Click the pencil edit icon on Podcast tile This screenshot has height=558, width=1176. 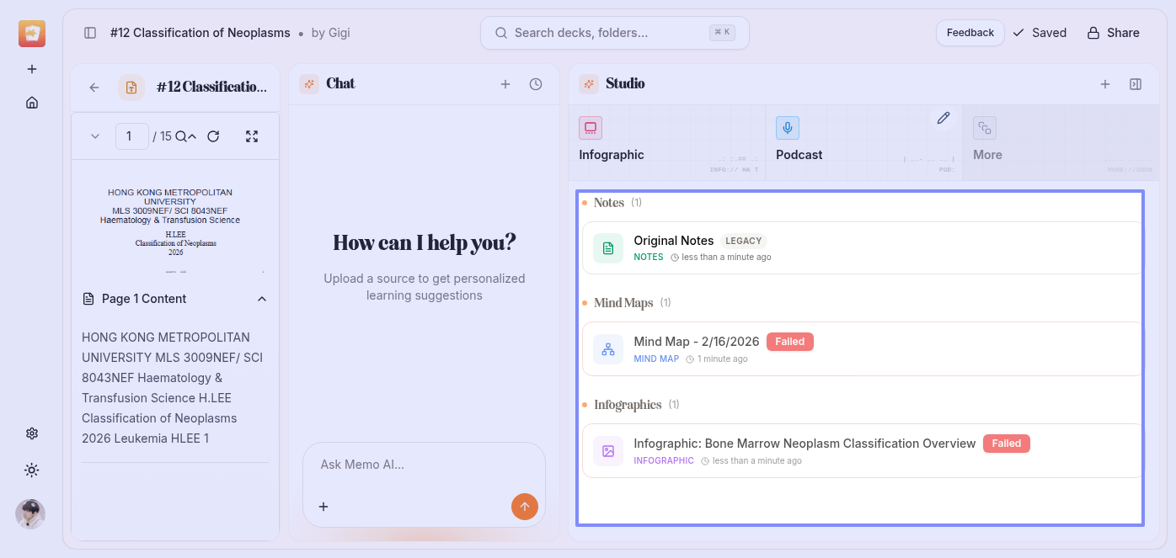pyautogui.click(x=943, y=119)
